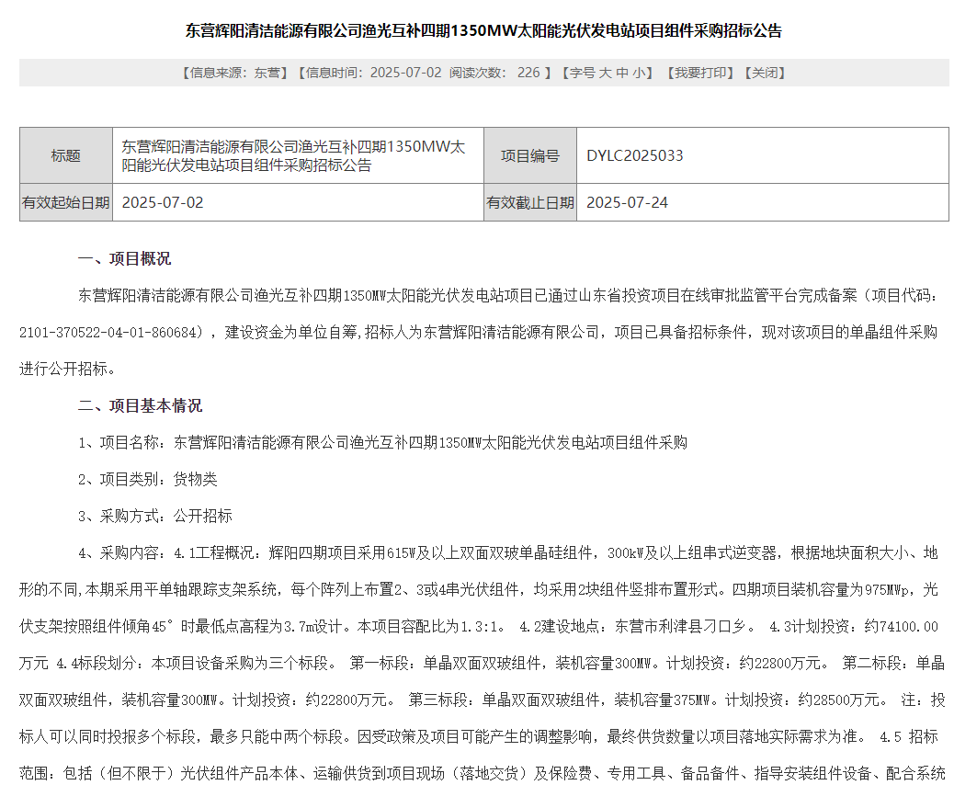
Task: Close the page via 关闭 link
Action: point(764,73)
